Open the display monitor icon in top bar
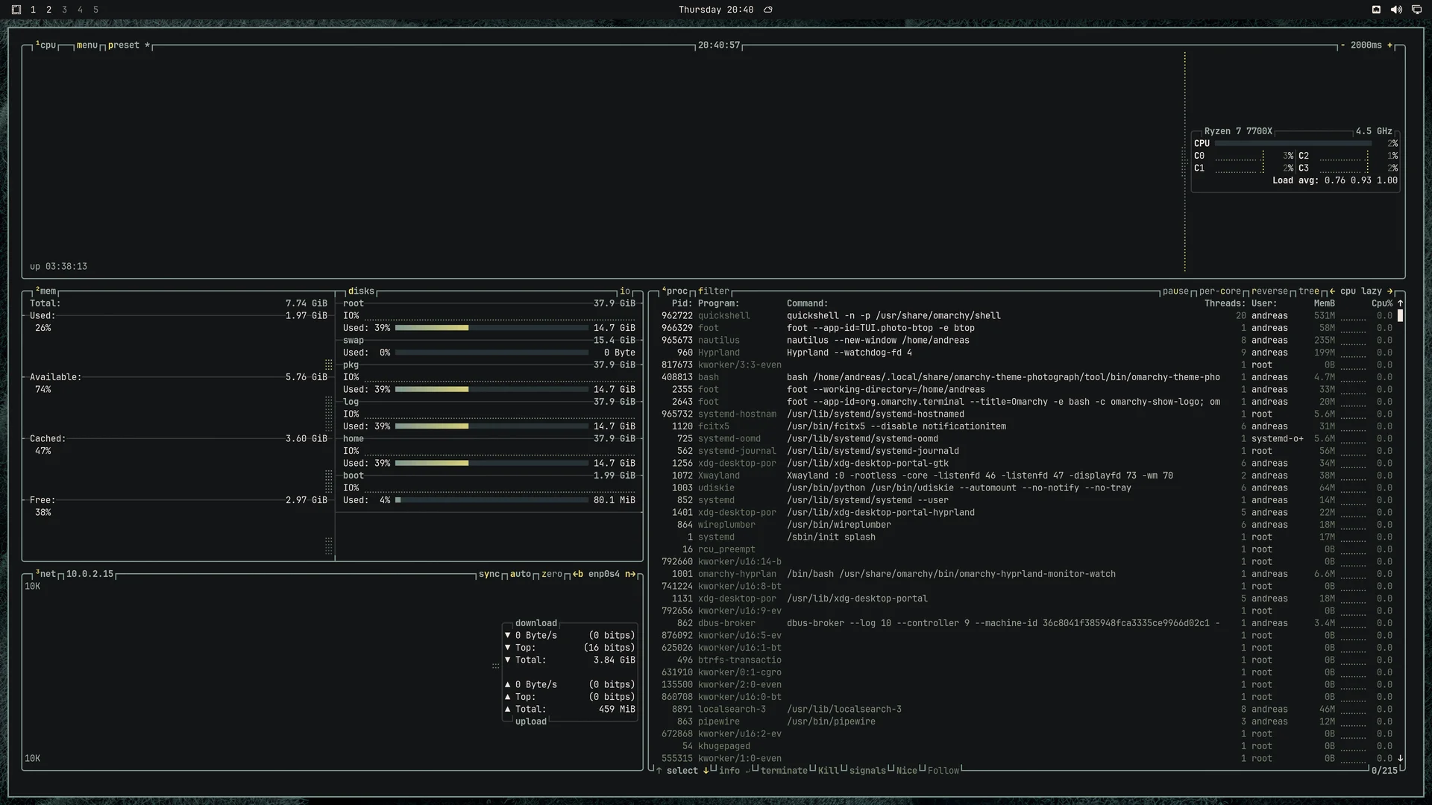Viewport: 1432px width, 805px height. click(1416, 10)
